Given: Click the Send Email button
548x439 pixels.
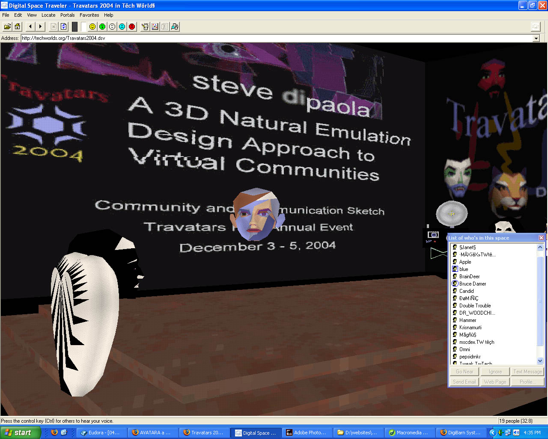Looking at the screenshot, I should [x=465, y=382].
